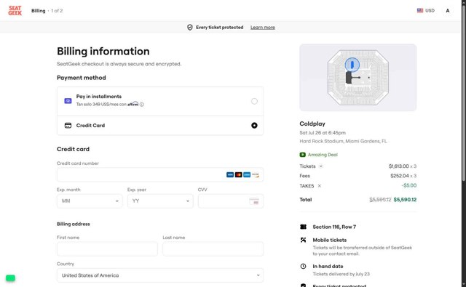Click the First name field
466x287 pixels.
coord(107,248)
